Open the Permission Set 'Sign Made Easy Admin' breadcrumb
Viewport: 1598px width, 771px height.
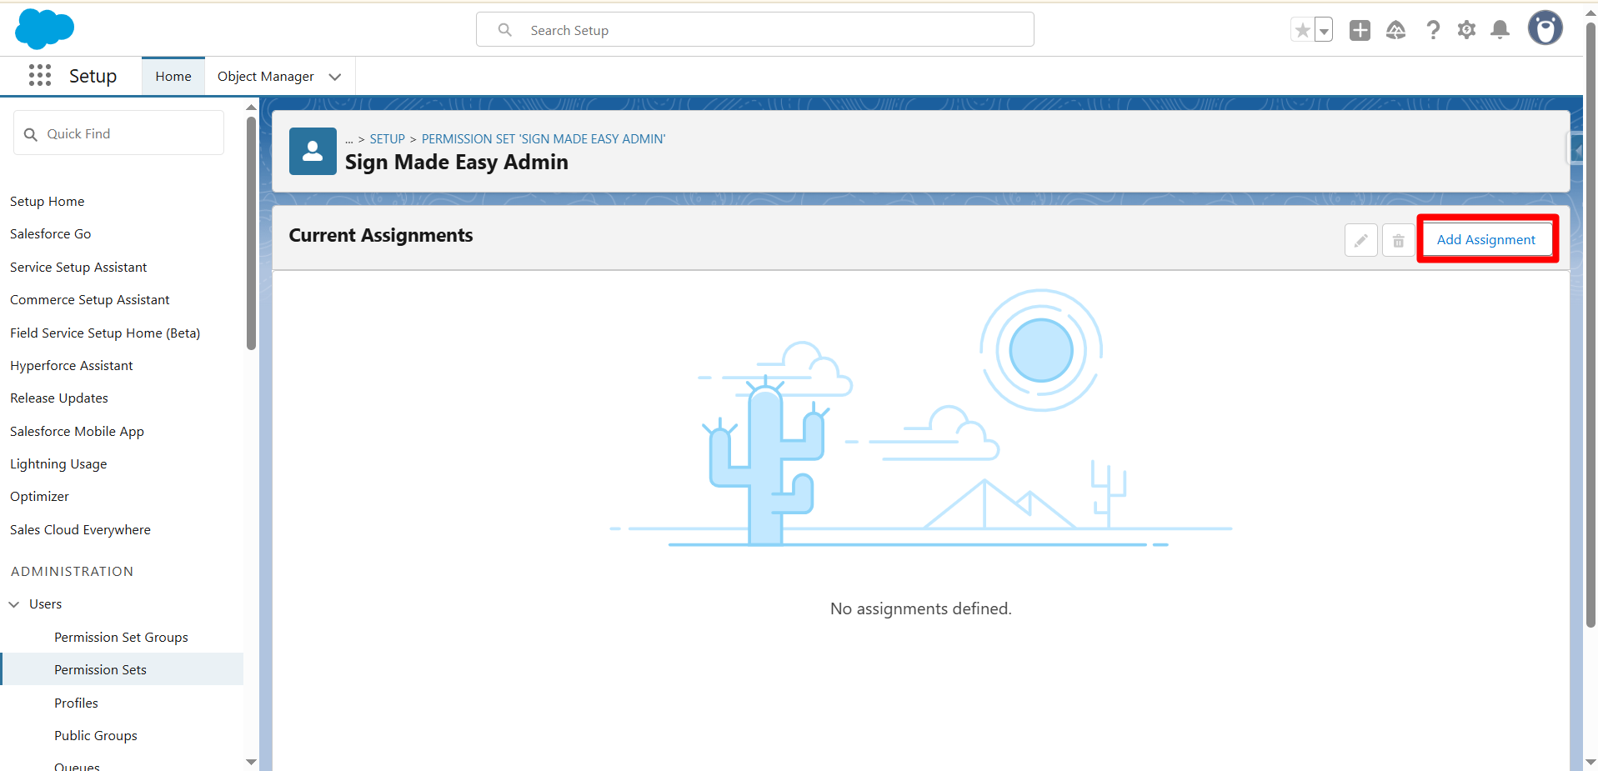click(x=544, y=139)
